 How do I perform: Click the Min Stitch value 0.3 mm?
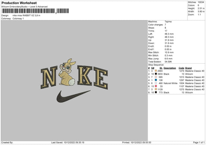click(x=169, y=55)
